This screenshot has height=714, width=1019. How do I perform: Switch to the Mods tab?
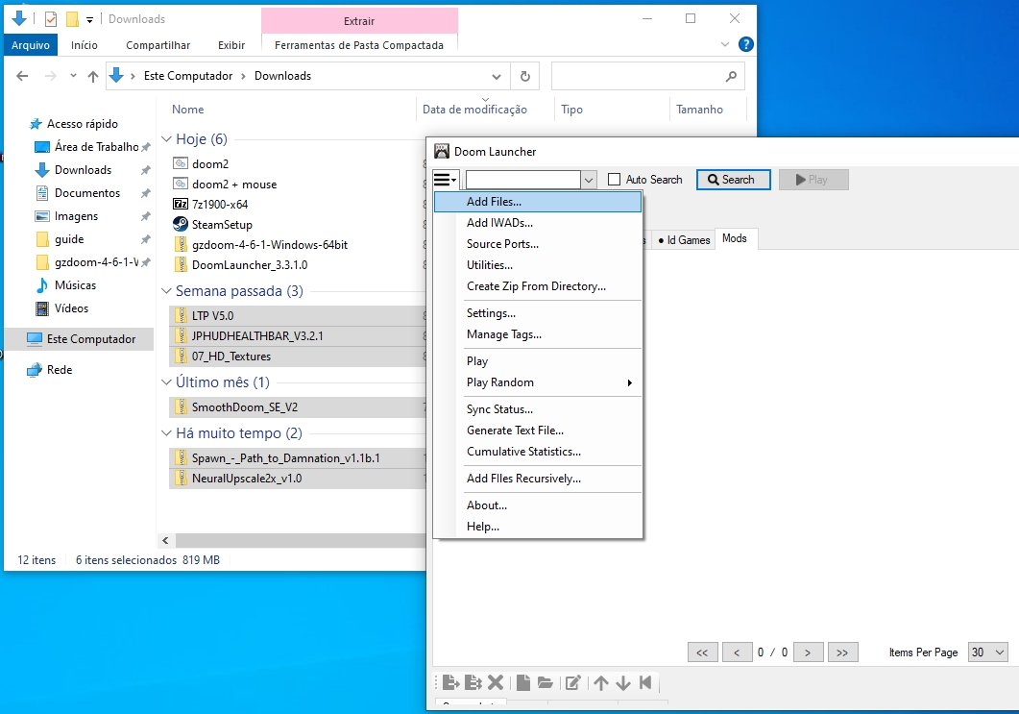tap(735, 238)
